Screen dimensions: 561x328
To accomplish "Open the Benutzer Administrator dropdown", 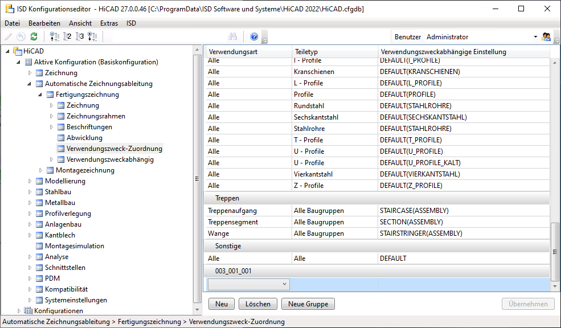I will (x=535, y=37).
